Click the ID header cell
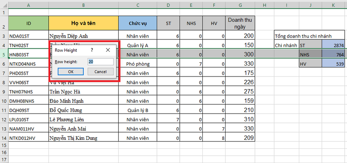This screenshot has height=163, width=347. [x=28, y=23]
